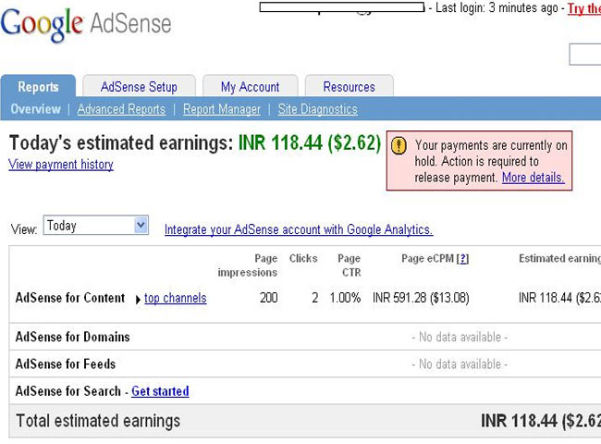601x444 pixels.
Task: Click the INR 591.28 ($13.08) eCPM value
Action: [421, 298]
